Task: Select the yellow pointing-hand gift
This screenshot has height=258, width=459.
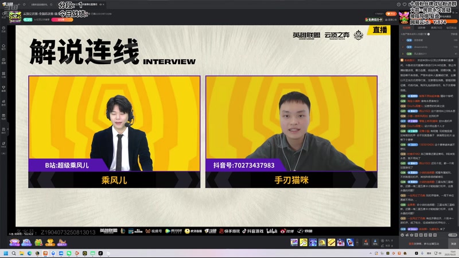Action: pos(304,242)
